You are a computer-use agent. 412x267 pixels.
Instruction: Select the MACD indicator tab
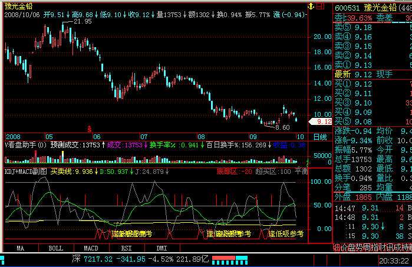(x=91, y=248)
